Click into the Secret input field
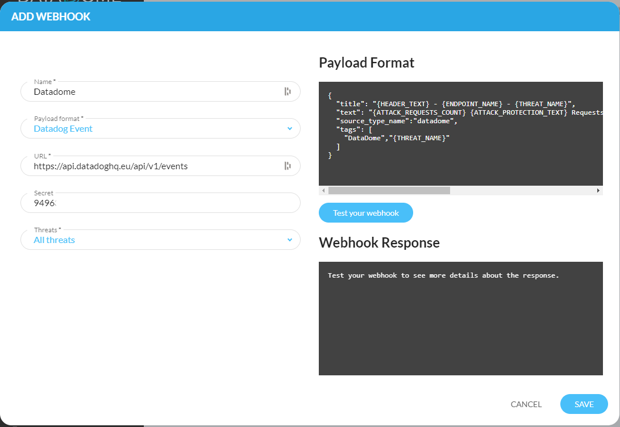Viewport: 620px width, 427px height. tap(160, 203)
